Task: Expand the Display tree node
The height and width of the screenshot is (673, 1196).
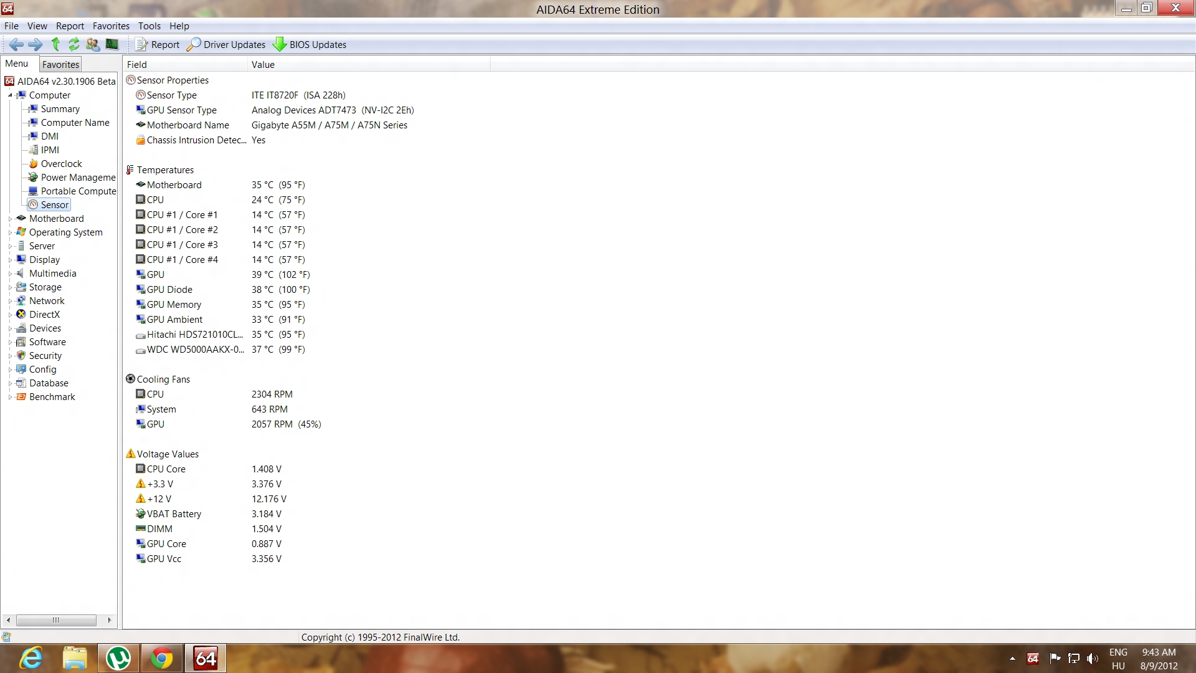Action: [x=10, y=260]
